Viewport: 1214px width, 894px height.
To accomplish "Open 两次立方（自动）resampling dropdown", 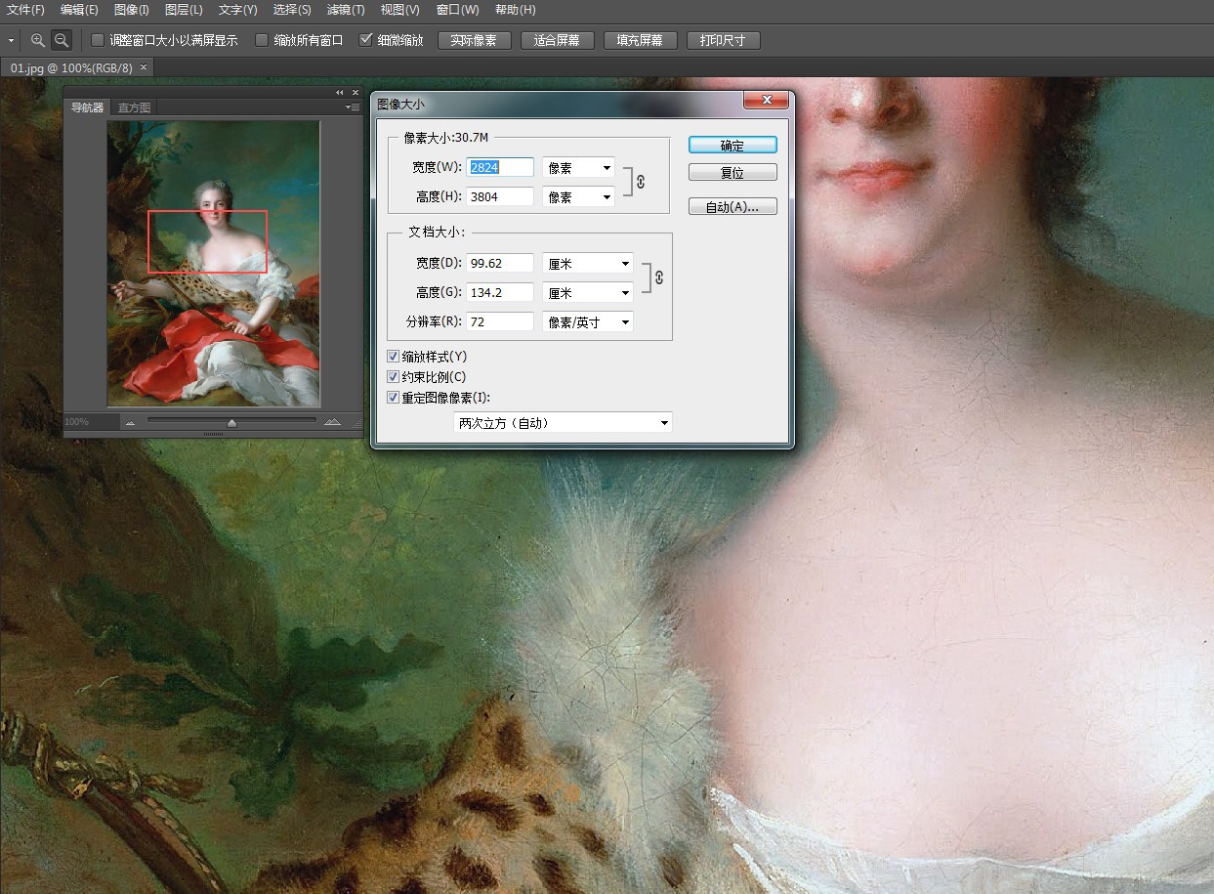I will (564, 423).
